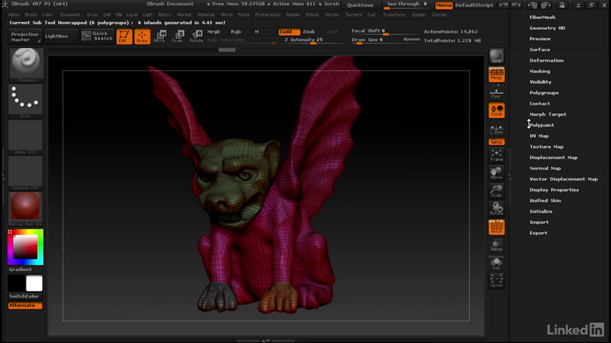Choose the Rotate mode icon in top shelf

(x=196, y=36)
